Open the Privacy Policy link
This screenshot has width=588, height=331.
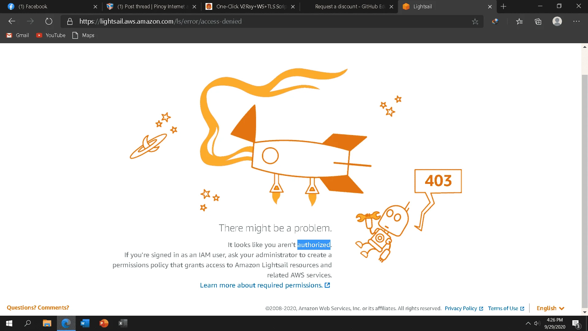tap(464, 308)
